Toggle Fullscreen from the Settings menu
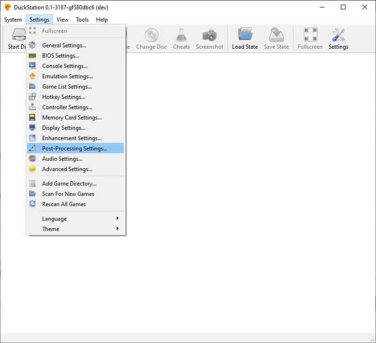Screen dimensions: 376x343 click(53, 30)
